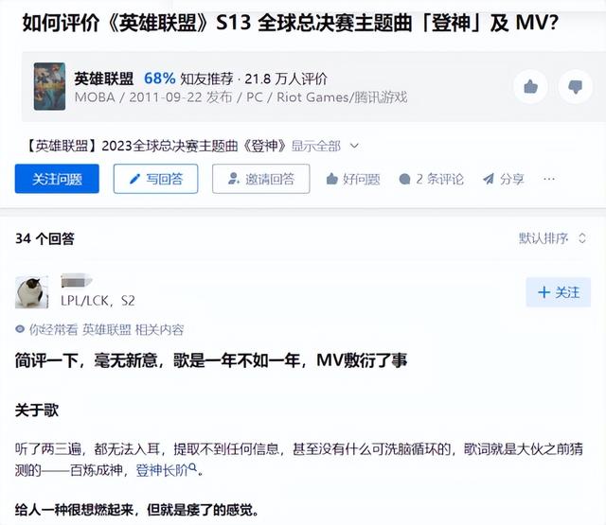Click the chevron next to 显示全部
The width and height of the screenshot is (606, 525).
pos(354,146)
